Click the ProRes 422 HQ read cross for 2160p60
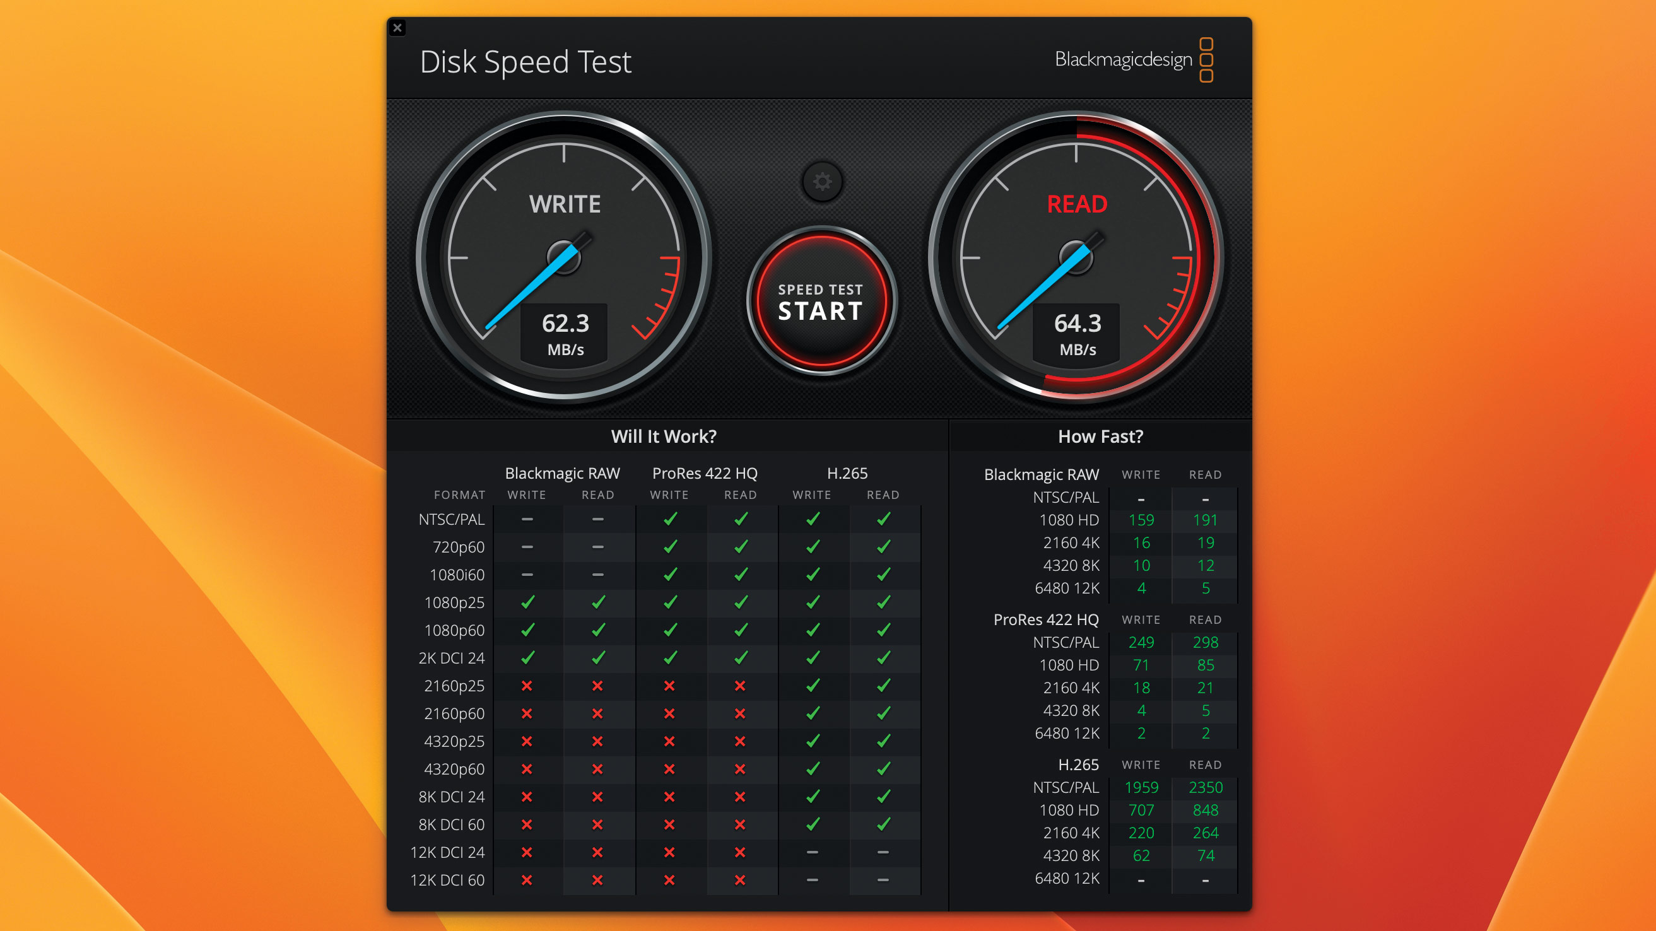The width and height of the screenshot is (1656, 931). [x=740, y=713]
